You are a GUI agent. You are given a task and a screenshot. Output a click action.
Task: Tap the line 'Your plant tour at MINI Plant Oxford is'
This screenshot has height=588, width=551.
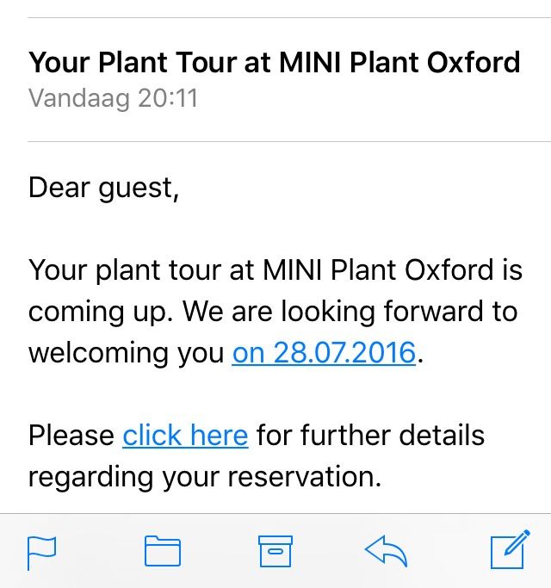pos(275,270)
